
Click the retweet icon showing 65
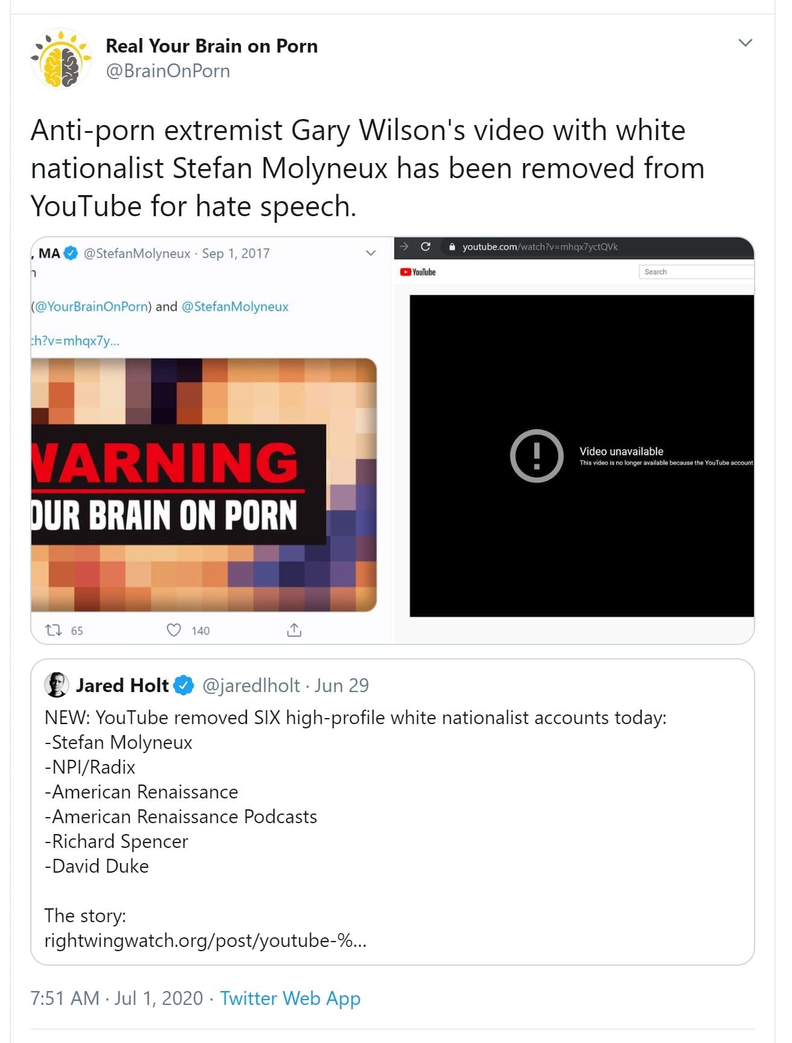[54, 631]
